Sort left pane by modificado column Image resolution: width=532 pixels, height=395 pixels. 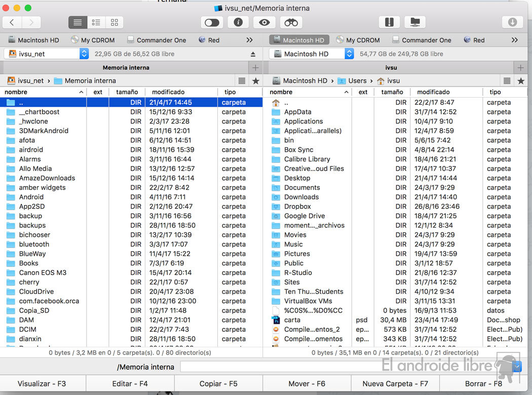(x=168, y=92)
